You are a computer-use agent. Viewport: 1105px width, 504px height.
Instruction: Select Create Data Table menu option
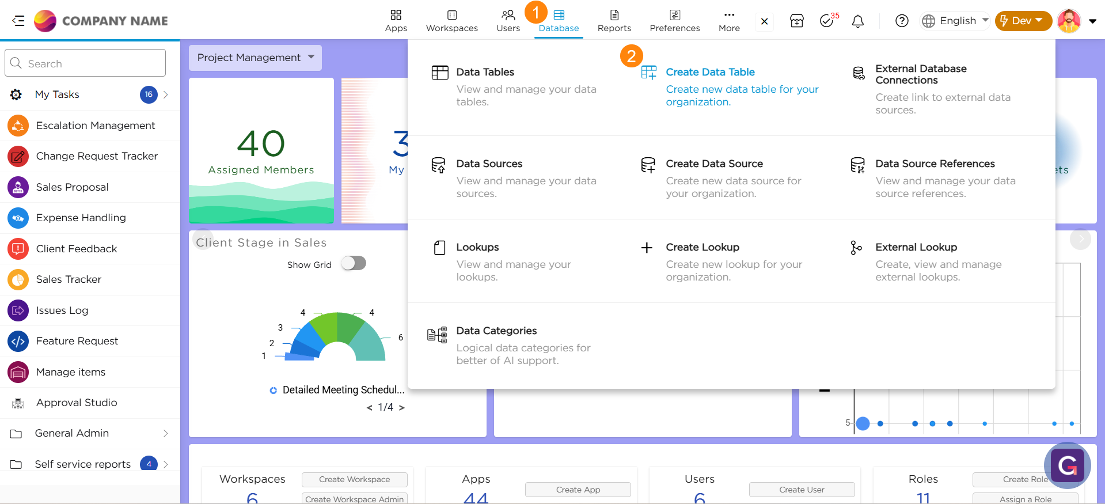[709, 73]
